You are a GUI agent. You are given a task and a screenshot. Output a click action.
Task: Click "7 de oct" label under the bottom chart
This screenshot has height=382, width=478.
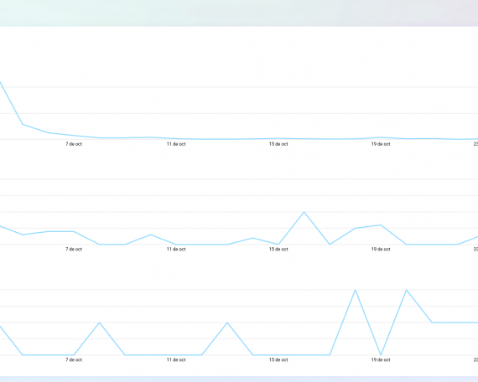click(74, 359)
